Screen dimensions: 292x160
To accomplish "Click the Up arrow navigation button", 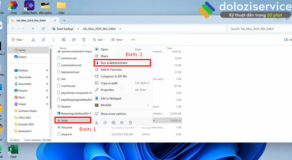I will click(x=33, y=29).
